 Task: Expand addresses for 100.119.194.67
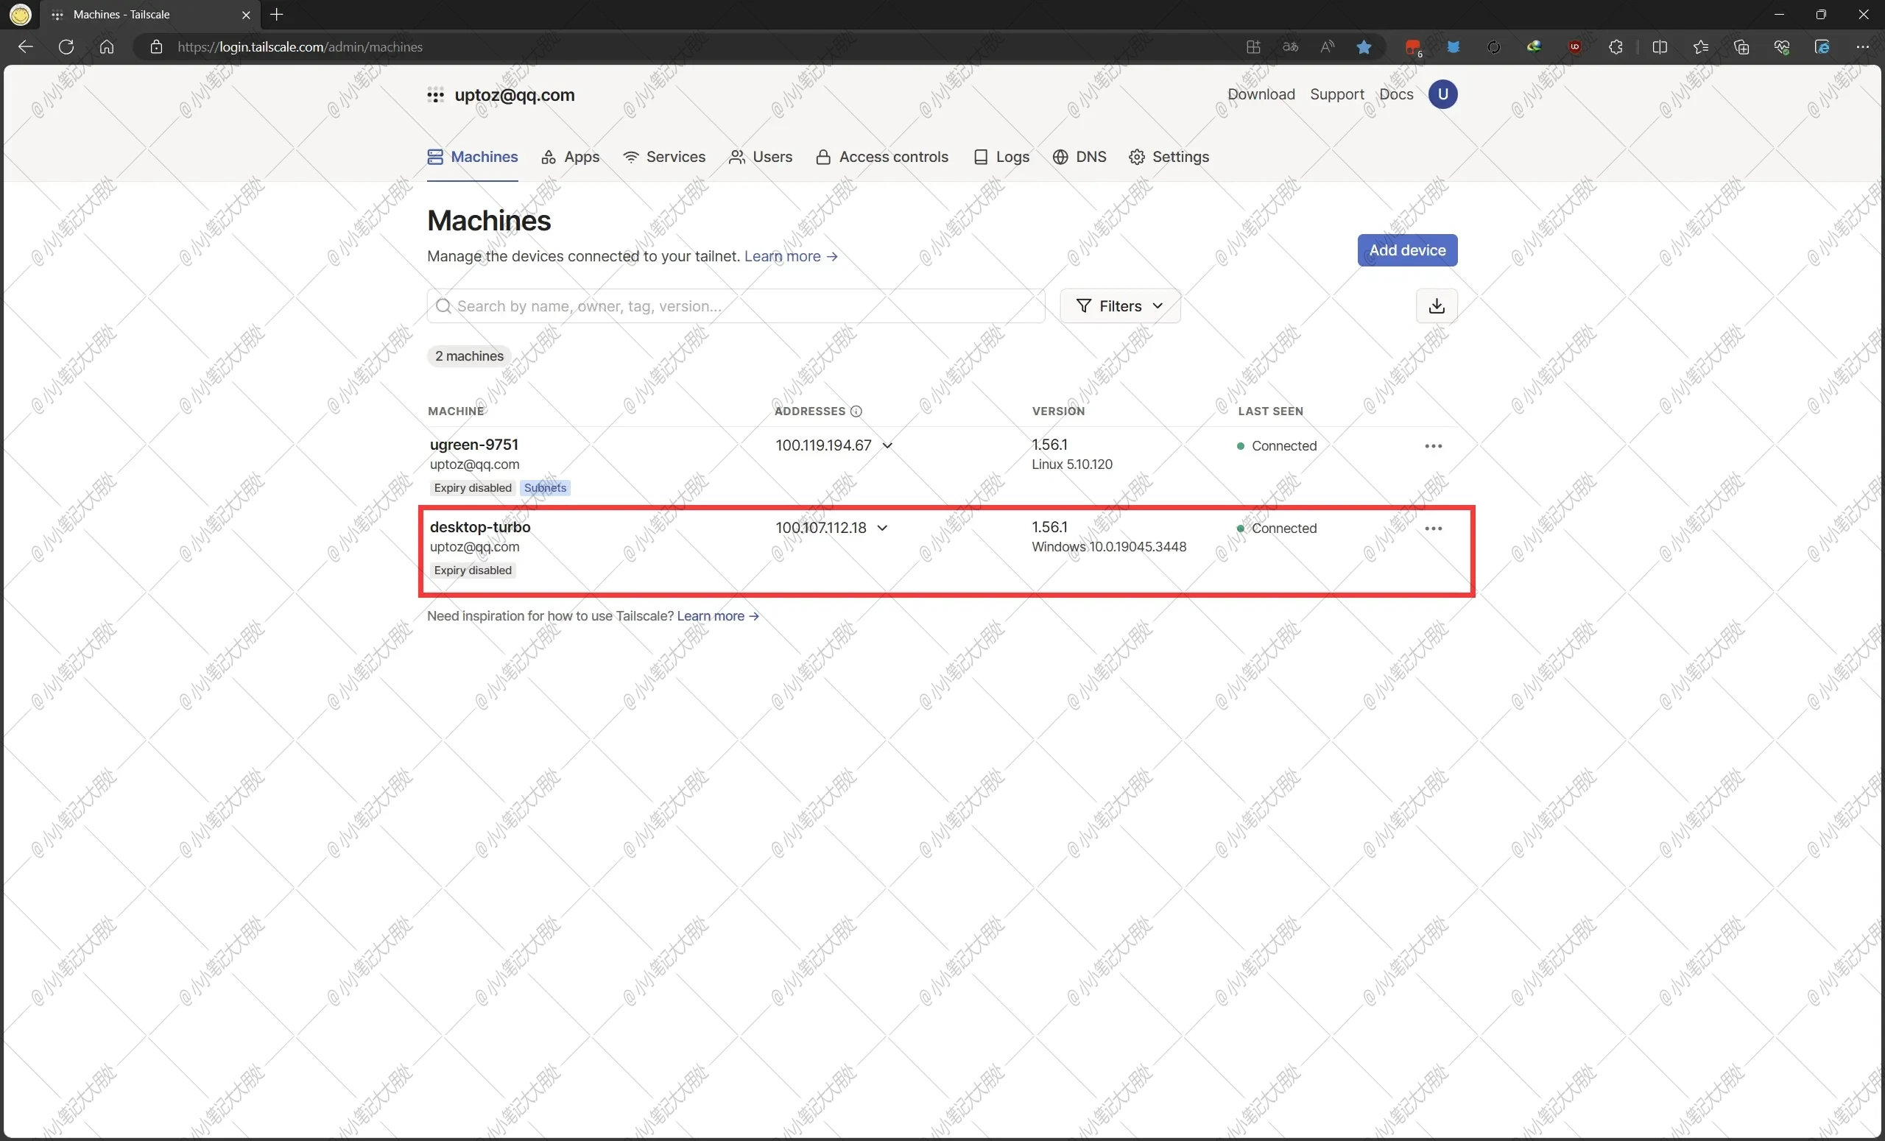[887, 446]
